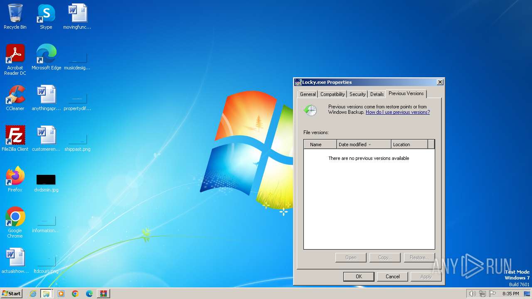Sort by the Name column header

click(320, 145)
